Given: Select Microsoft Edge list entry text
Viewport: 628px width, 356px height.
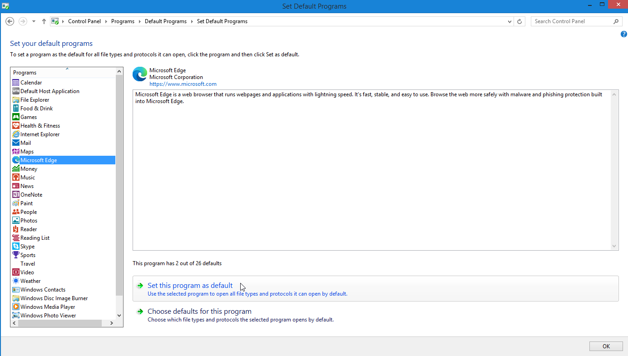Looking at the screenshot, I should (39, 160).
